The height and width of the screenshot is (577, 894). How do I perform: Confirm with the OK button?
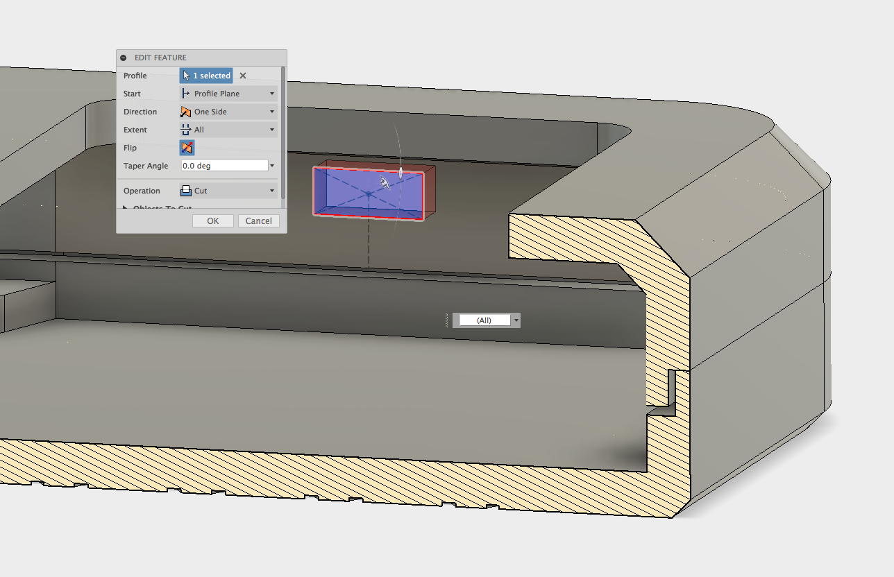pos(213,221)
